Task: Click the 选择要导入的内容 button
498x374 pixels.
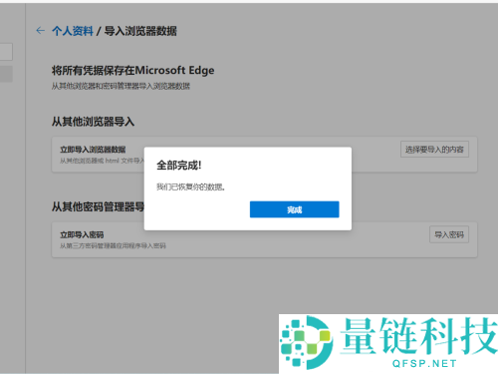Action: point(434,150)
